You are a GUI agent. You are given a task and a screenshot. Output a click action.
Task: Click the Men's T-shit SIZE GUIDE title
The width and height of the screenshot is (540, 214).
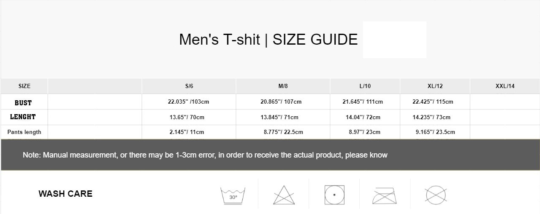(x=269, y=39)
